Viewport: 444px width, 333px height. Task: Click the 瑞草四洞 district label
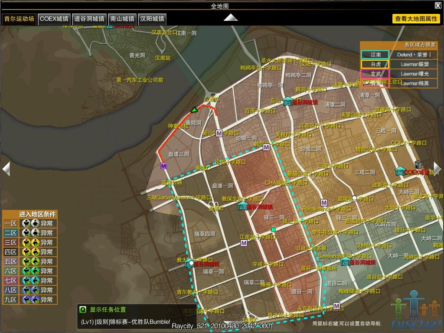(x=205, y=234)
